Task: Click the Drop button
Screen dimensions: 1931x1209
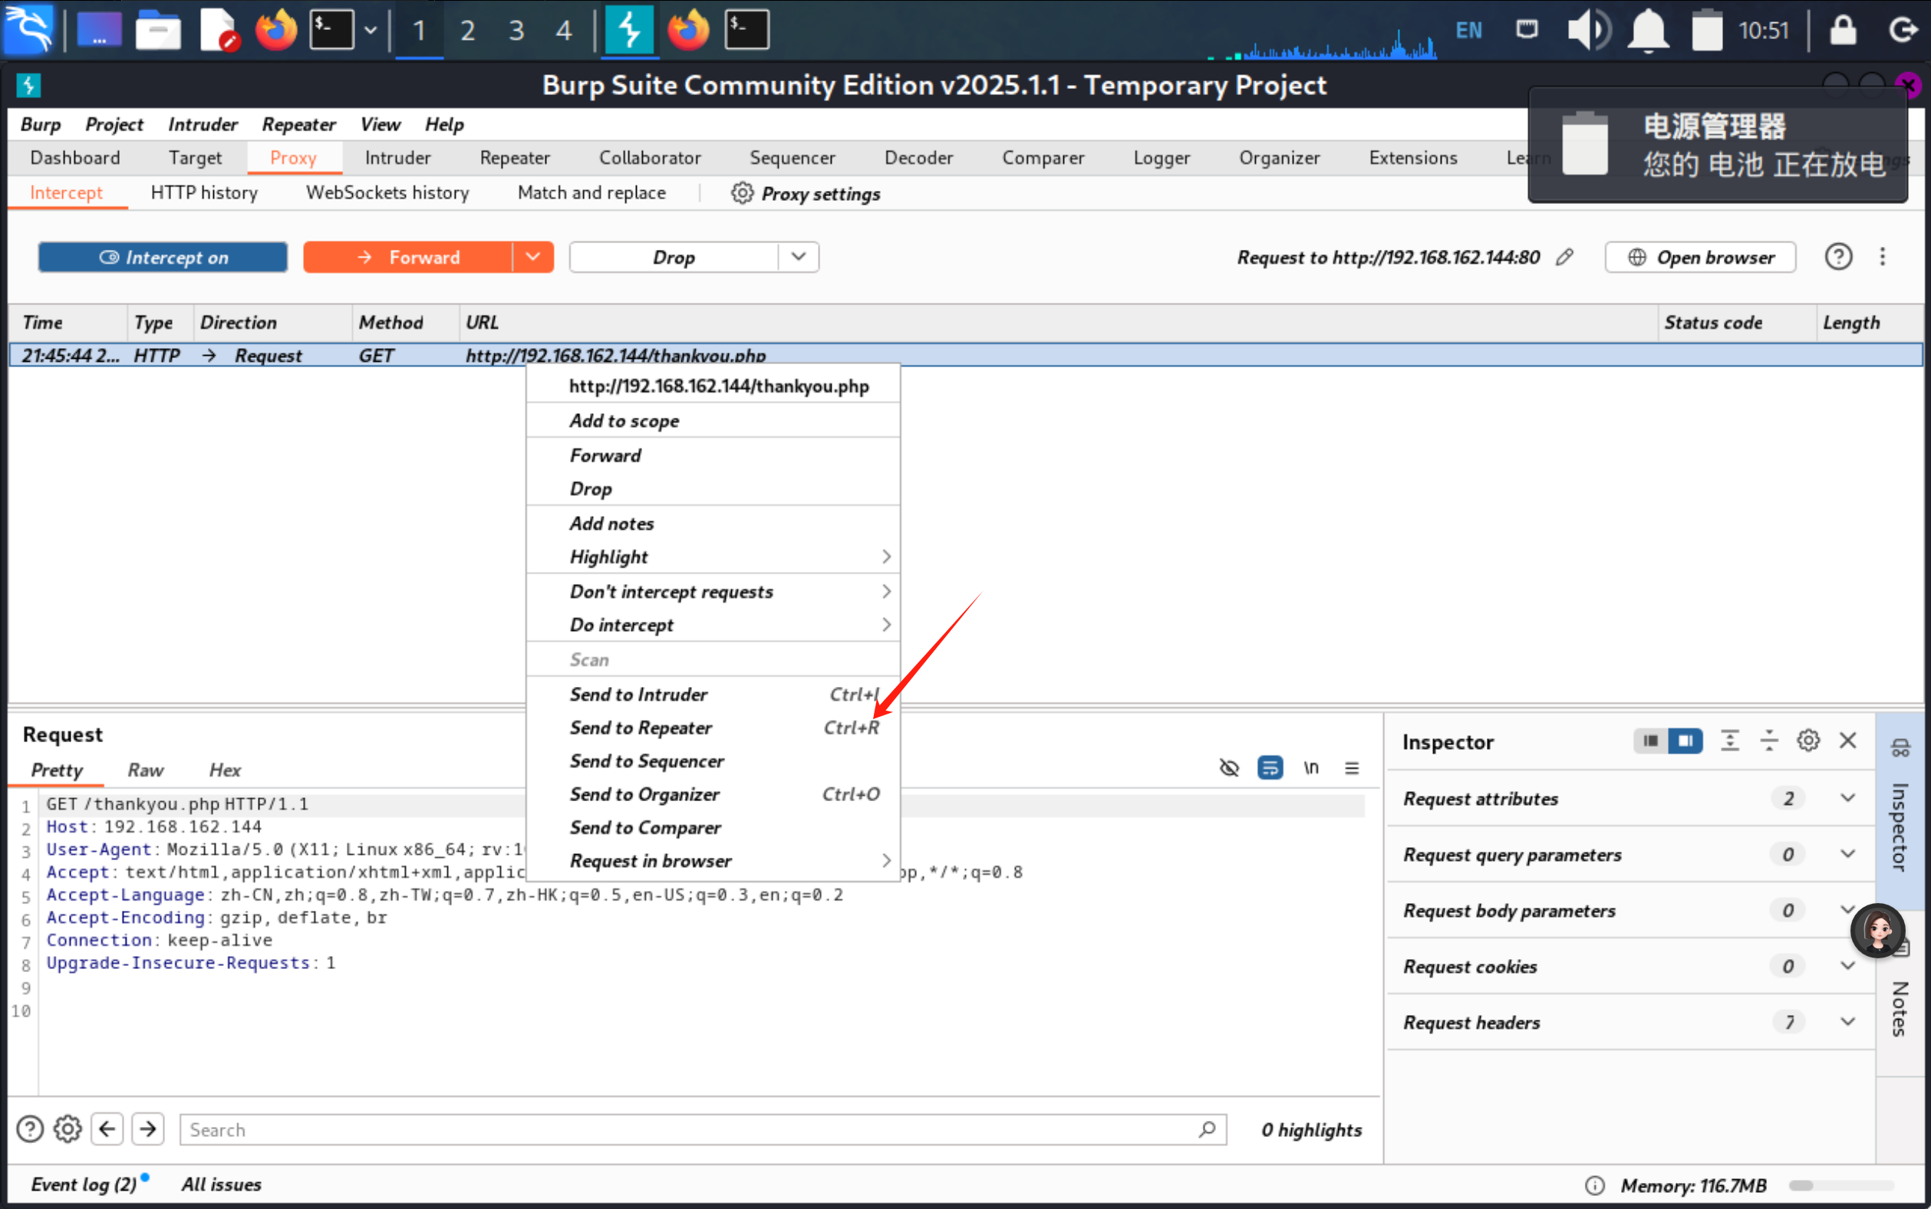Action: coord(674,257)
